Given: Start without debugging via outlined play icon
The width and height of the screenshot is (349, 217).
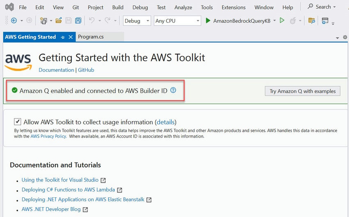Looking at the screenshot, I should [x=282, y=20].
